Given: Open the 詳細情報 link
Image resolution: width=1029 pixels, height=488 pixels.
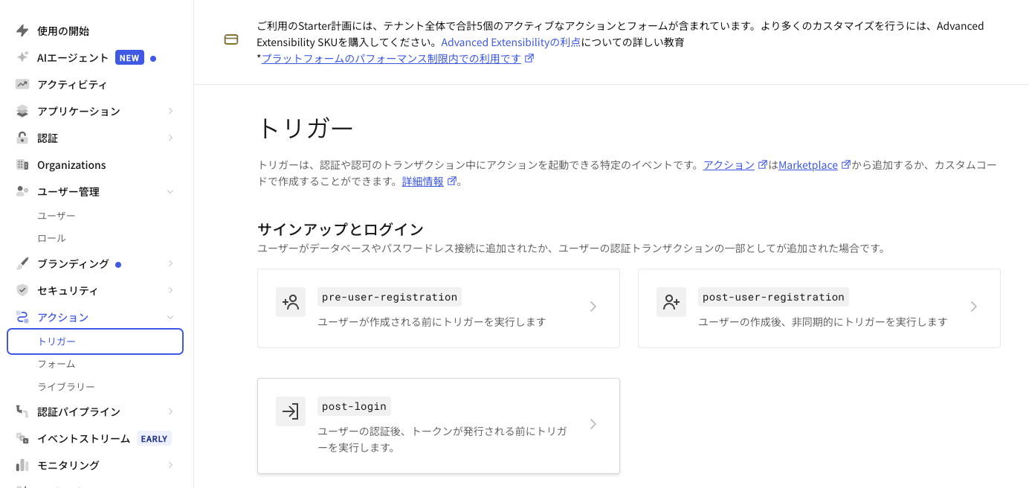Looking at the screenshot, I should (x=424, y=181).
